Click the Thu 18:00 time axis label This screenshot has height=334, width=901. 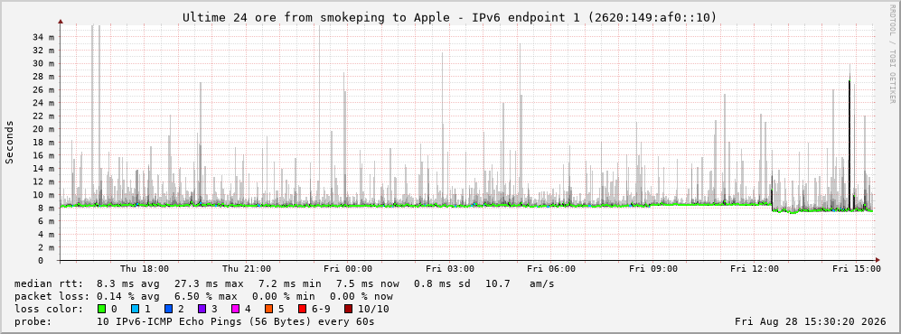pyautogui.click(x=145, y=269)
